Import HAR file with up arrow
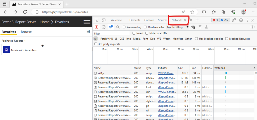 (200, 27)
